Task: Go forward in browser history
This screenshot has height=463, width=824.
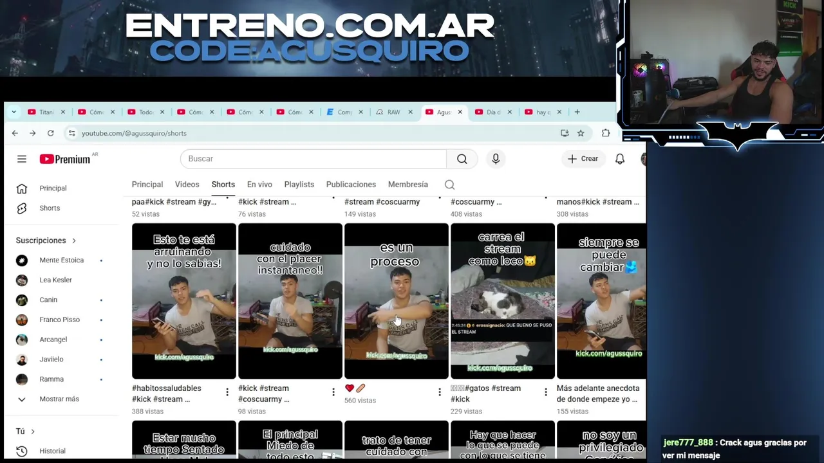Action: [33, 133]
